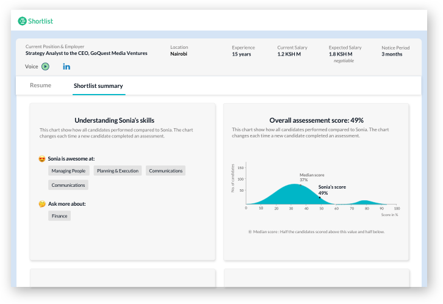443x304 pixels.
Task: Click the teal distribution curve on the chart
Action: point(294,195)
